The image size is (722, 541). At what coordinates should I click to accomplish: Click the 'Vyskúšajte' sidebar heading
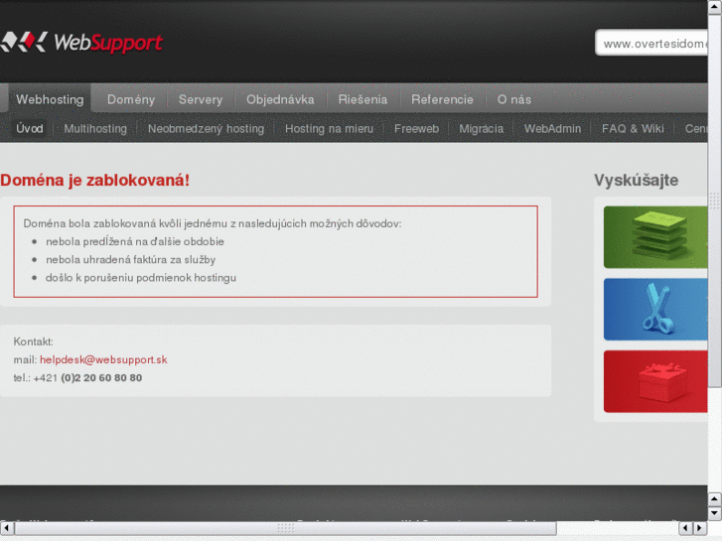[636, 180]
